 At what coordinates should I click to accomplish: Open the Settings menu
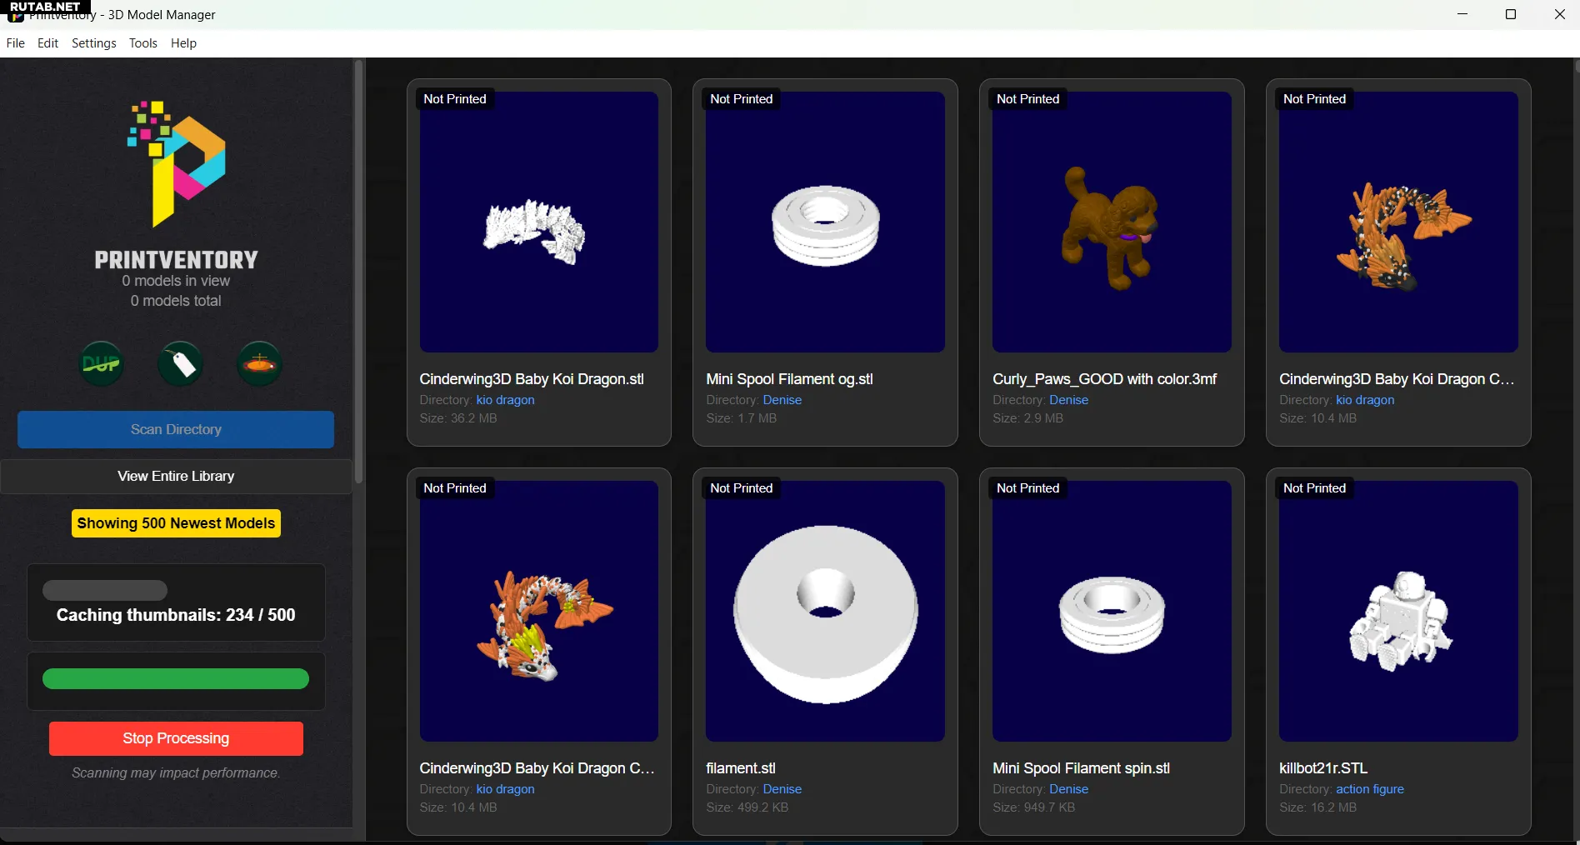94,43
